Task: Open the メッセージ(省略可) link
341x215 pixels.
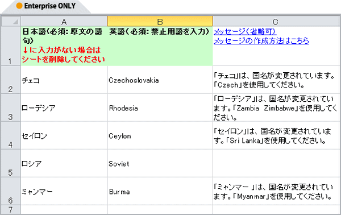Action: coord(245,32)
